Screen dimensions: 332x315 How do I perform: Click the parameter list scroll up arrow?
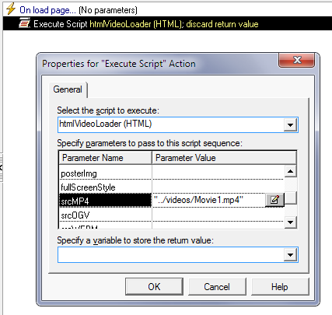291,171
